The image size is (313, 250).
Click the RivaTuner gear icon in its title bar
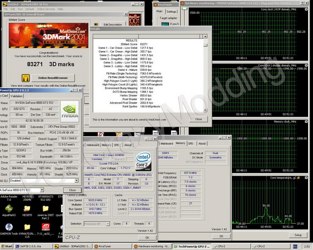(x=156, y=5)
